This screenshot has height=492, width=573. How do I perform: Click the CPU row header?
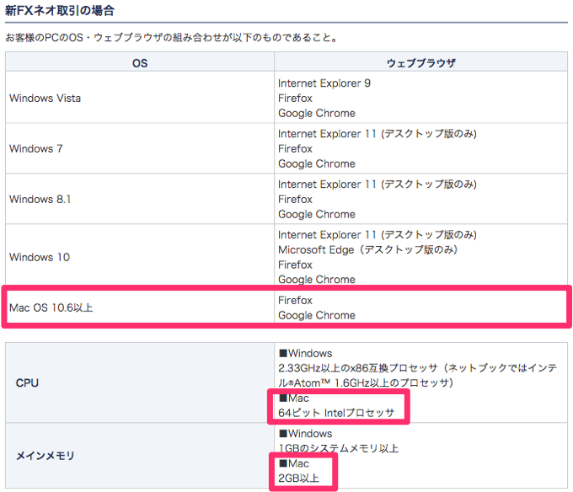tap(27, 383)
